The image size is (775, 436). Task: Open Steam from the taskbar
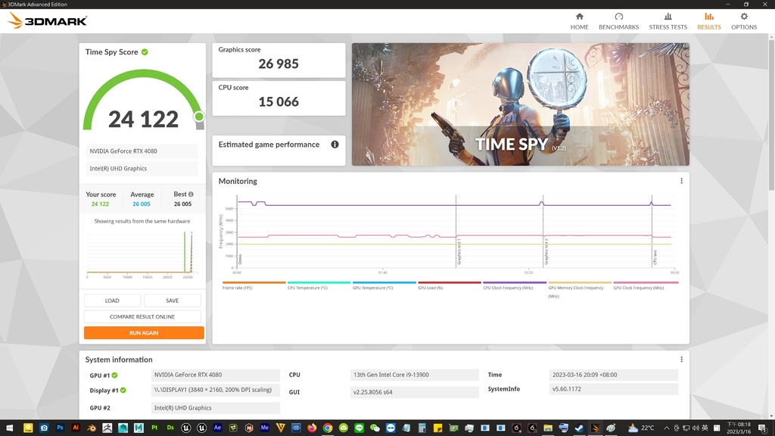tap(579, 428)
